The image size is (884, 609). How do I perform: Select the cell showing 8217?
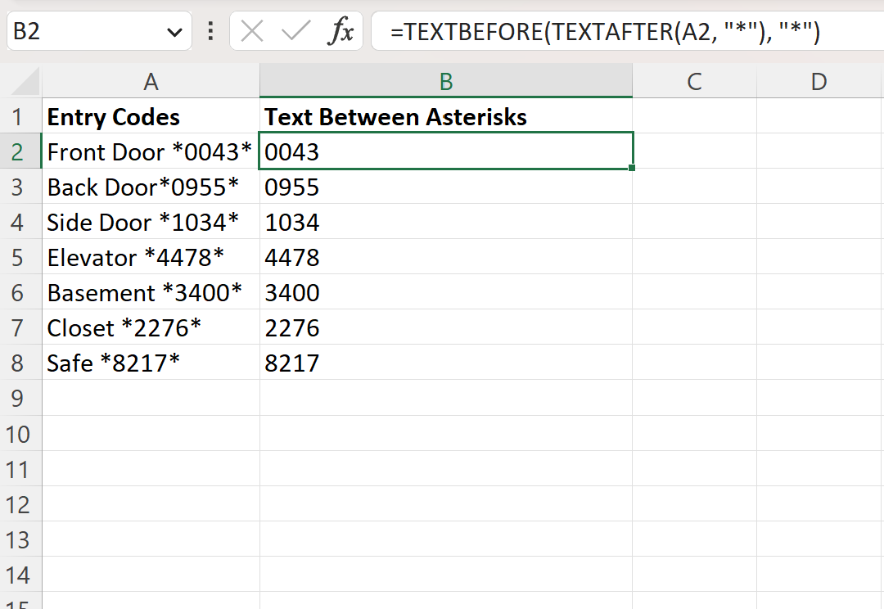tap(446, 363)
